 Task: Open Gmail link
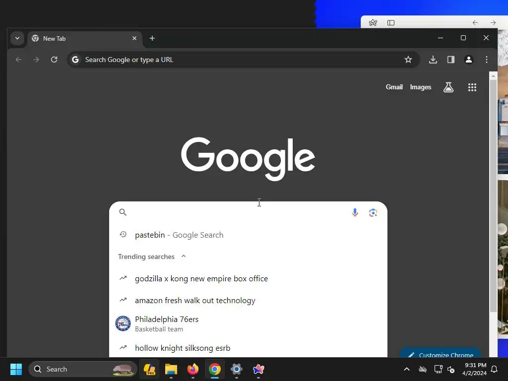394,87
